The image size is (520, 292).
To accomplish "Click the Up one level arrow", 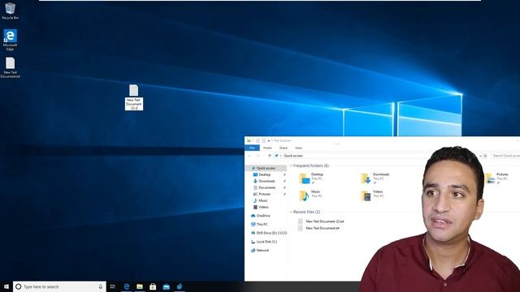I will (269, 156).
